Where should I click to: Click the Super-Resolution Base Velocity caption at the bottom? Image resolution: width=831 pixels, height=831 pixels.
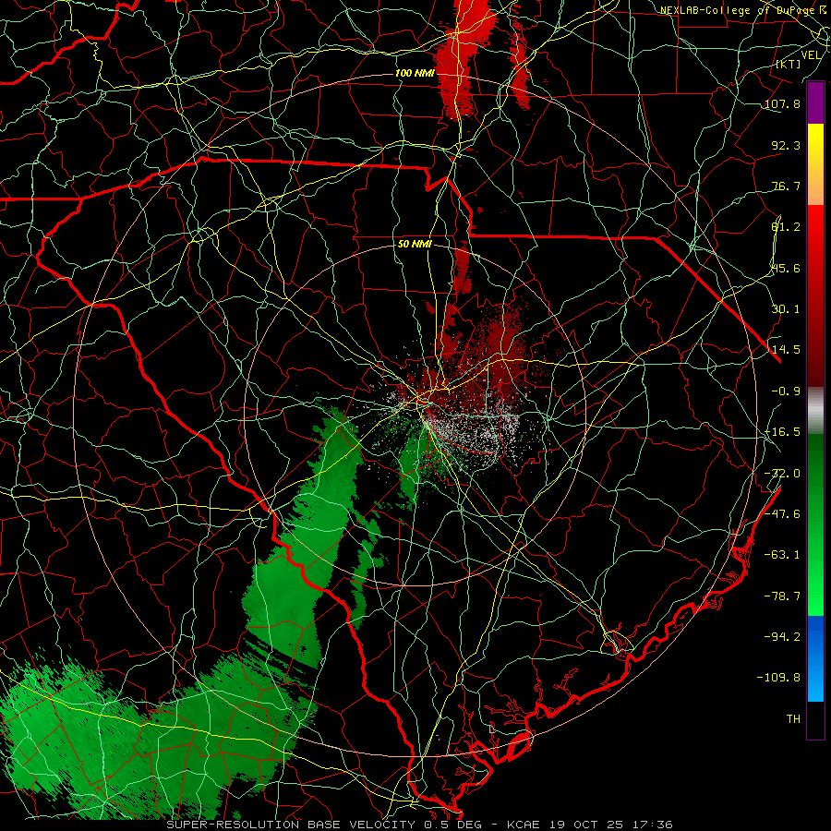click(419, 825)
